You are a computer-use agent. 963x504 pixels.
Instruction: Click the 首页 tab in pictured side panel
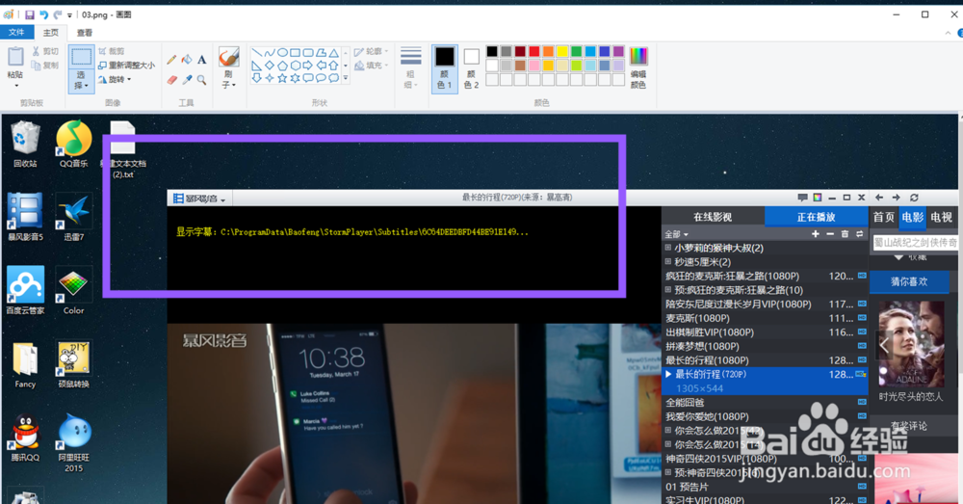coord(884,217)
